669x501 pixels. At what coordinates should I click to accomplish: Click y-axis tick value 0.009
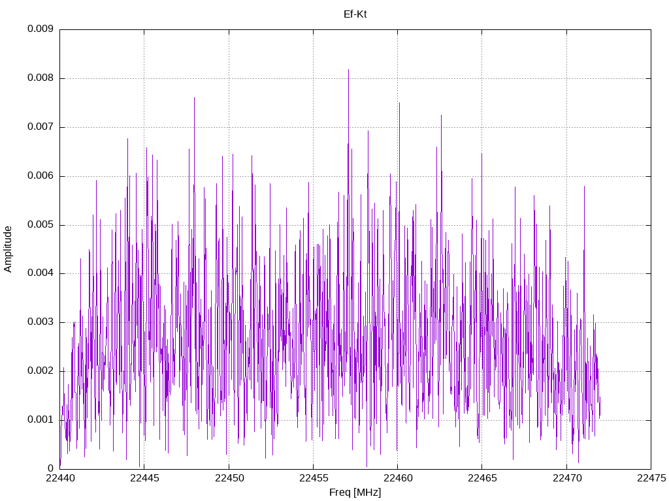click(41, 29)
